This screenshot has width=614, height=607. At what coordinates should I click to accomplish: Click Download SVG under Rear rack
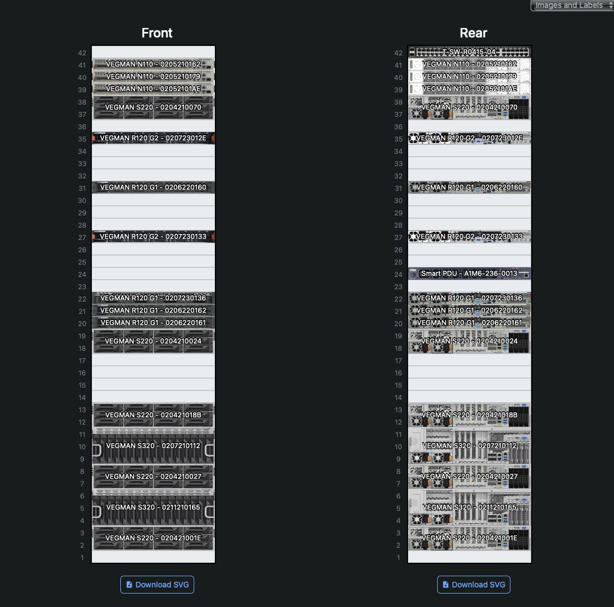pos(474,585)
